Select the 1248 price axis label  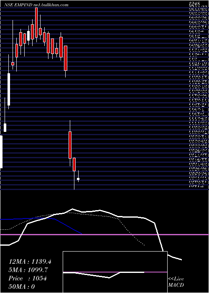(194, 3)
